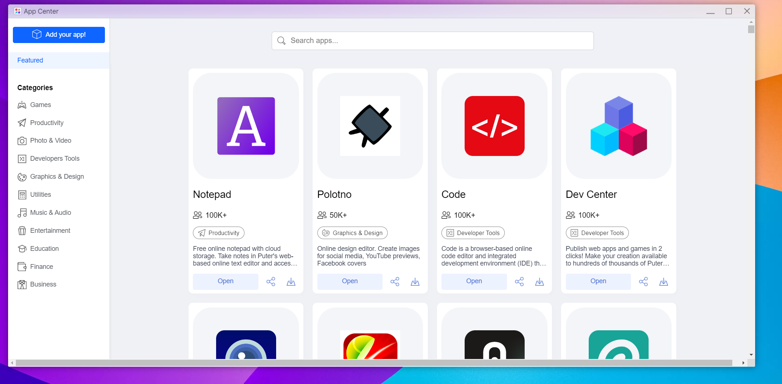Click the horizontal scrollbar at the bottom

[x=374, y=363]
